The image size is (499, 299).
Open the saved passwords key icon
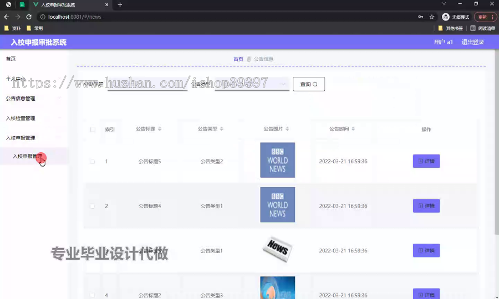pos(421,17)
